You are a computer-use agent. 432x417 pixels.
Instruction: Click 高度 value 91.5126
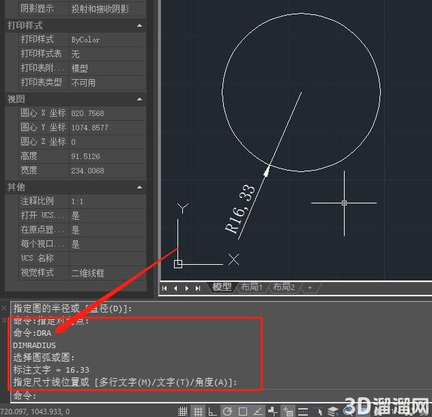pyautogui.click(x=108, y=156)
